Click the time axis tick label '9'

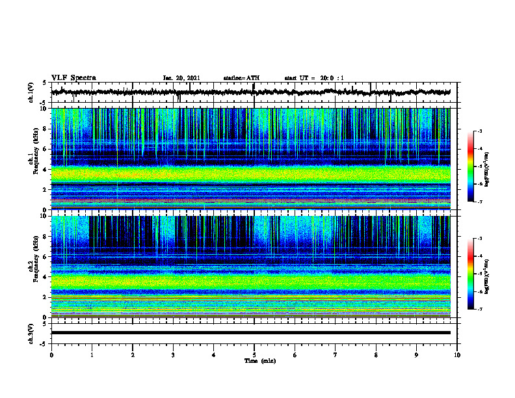(x=416, y=355)
